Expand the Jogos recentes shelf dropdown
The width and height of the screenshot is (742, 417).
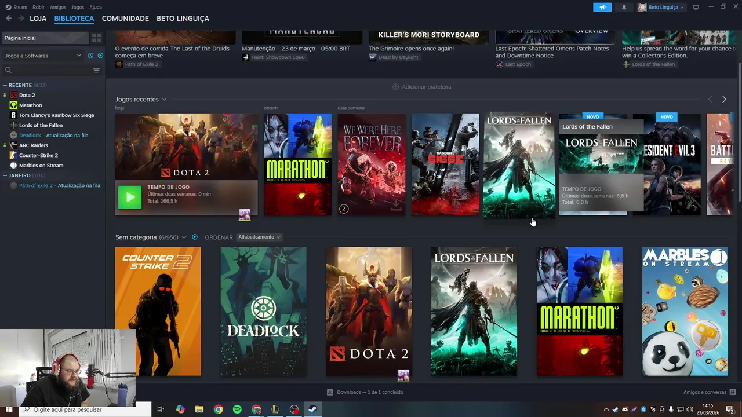[164, 100]
